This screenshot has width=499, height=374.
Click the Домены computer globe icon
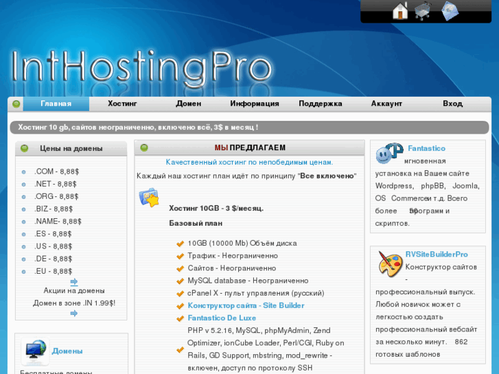click(x=36, y=351)
